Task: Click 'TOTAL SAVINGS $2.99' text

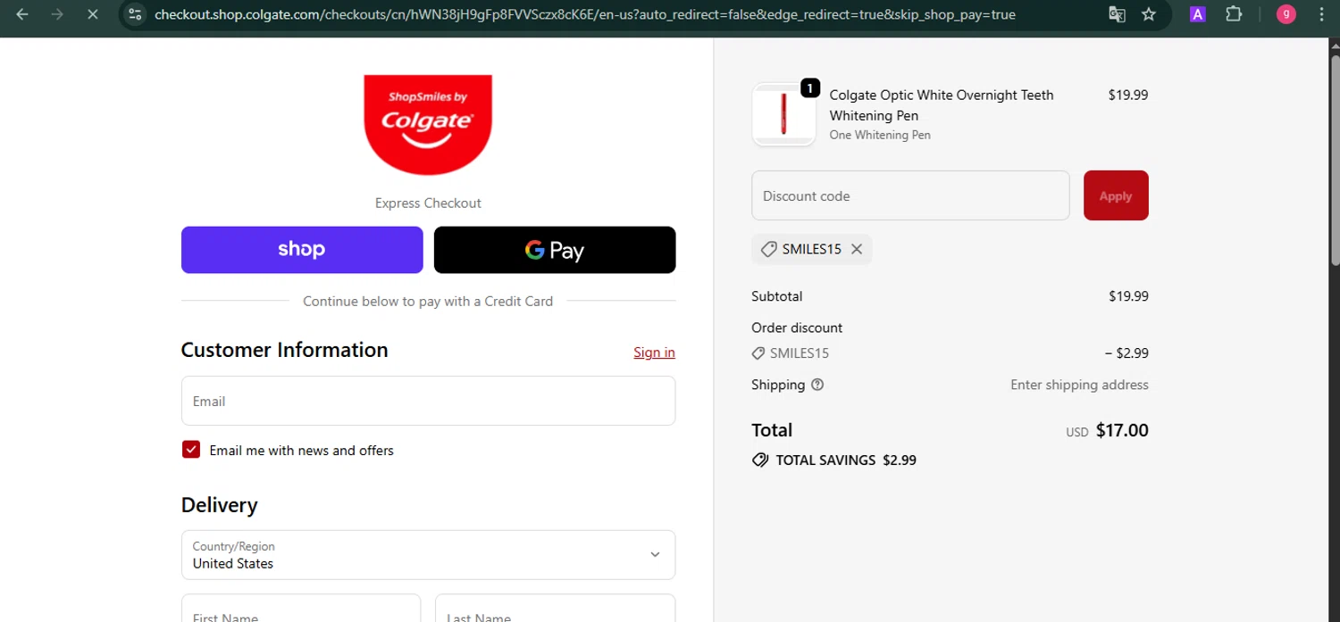Action: coord(846,460)
